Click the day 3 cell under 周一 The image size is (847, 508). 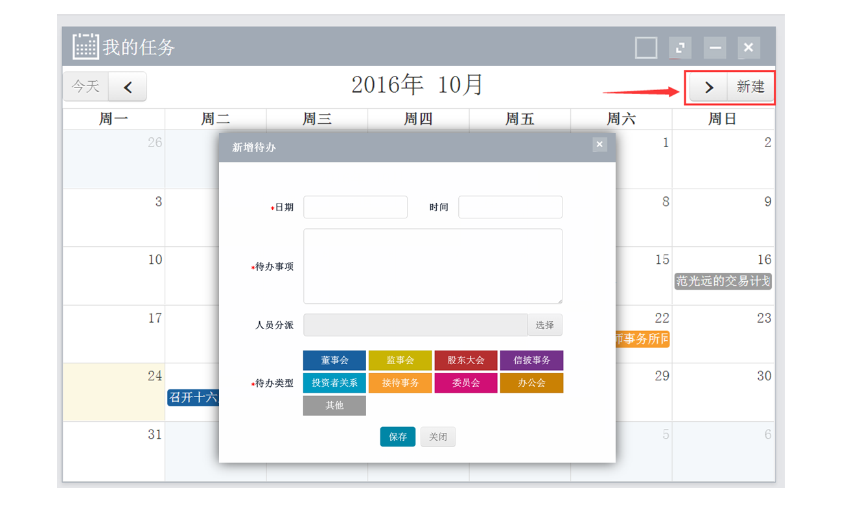click(x=114, y=218)
